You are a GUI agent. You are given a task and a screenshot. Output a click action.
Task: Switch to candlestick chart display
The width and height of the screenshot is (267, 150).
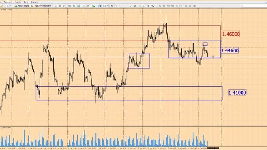coord(60,6)
